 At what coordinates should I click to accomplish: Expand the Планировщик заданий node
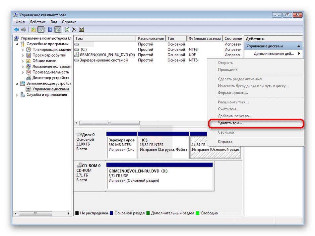(23, 50)
